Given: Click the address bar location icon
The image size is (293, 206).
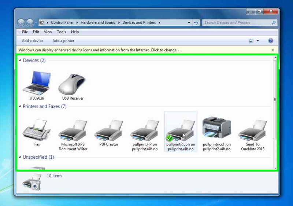Looking at the screenshot, I should tap(42, 23).
